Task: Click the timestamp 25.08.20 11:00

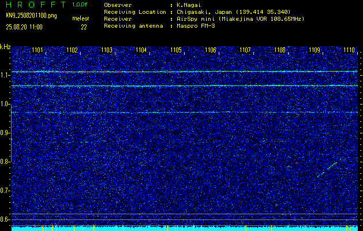Action: point(24,27)
